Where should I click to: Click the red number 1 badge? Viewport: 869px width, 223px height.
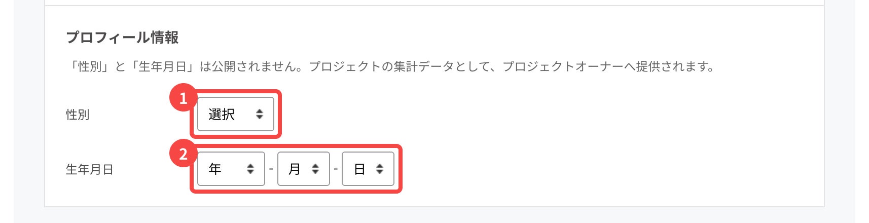click(x=183, y=98)
